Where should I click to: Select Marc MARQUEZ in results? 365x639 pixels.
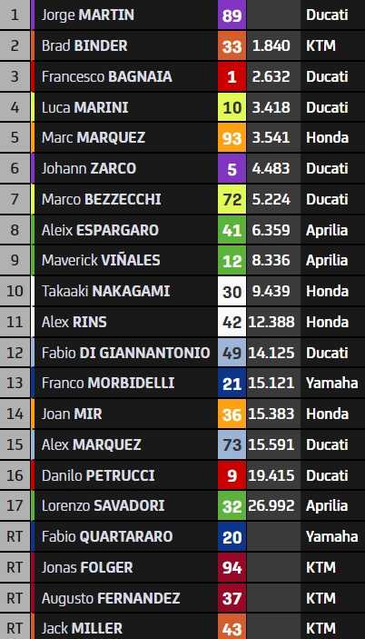pos(94,138)
